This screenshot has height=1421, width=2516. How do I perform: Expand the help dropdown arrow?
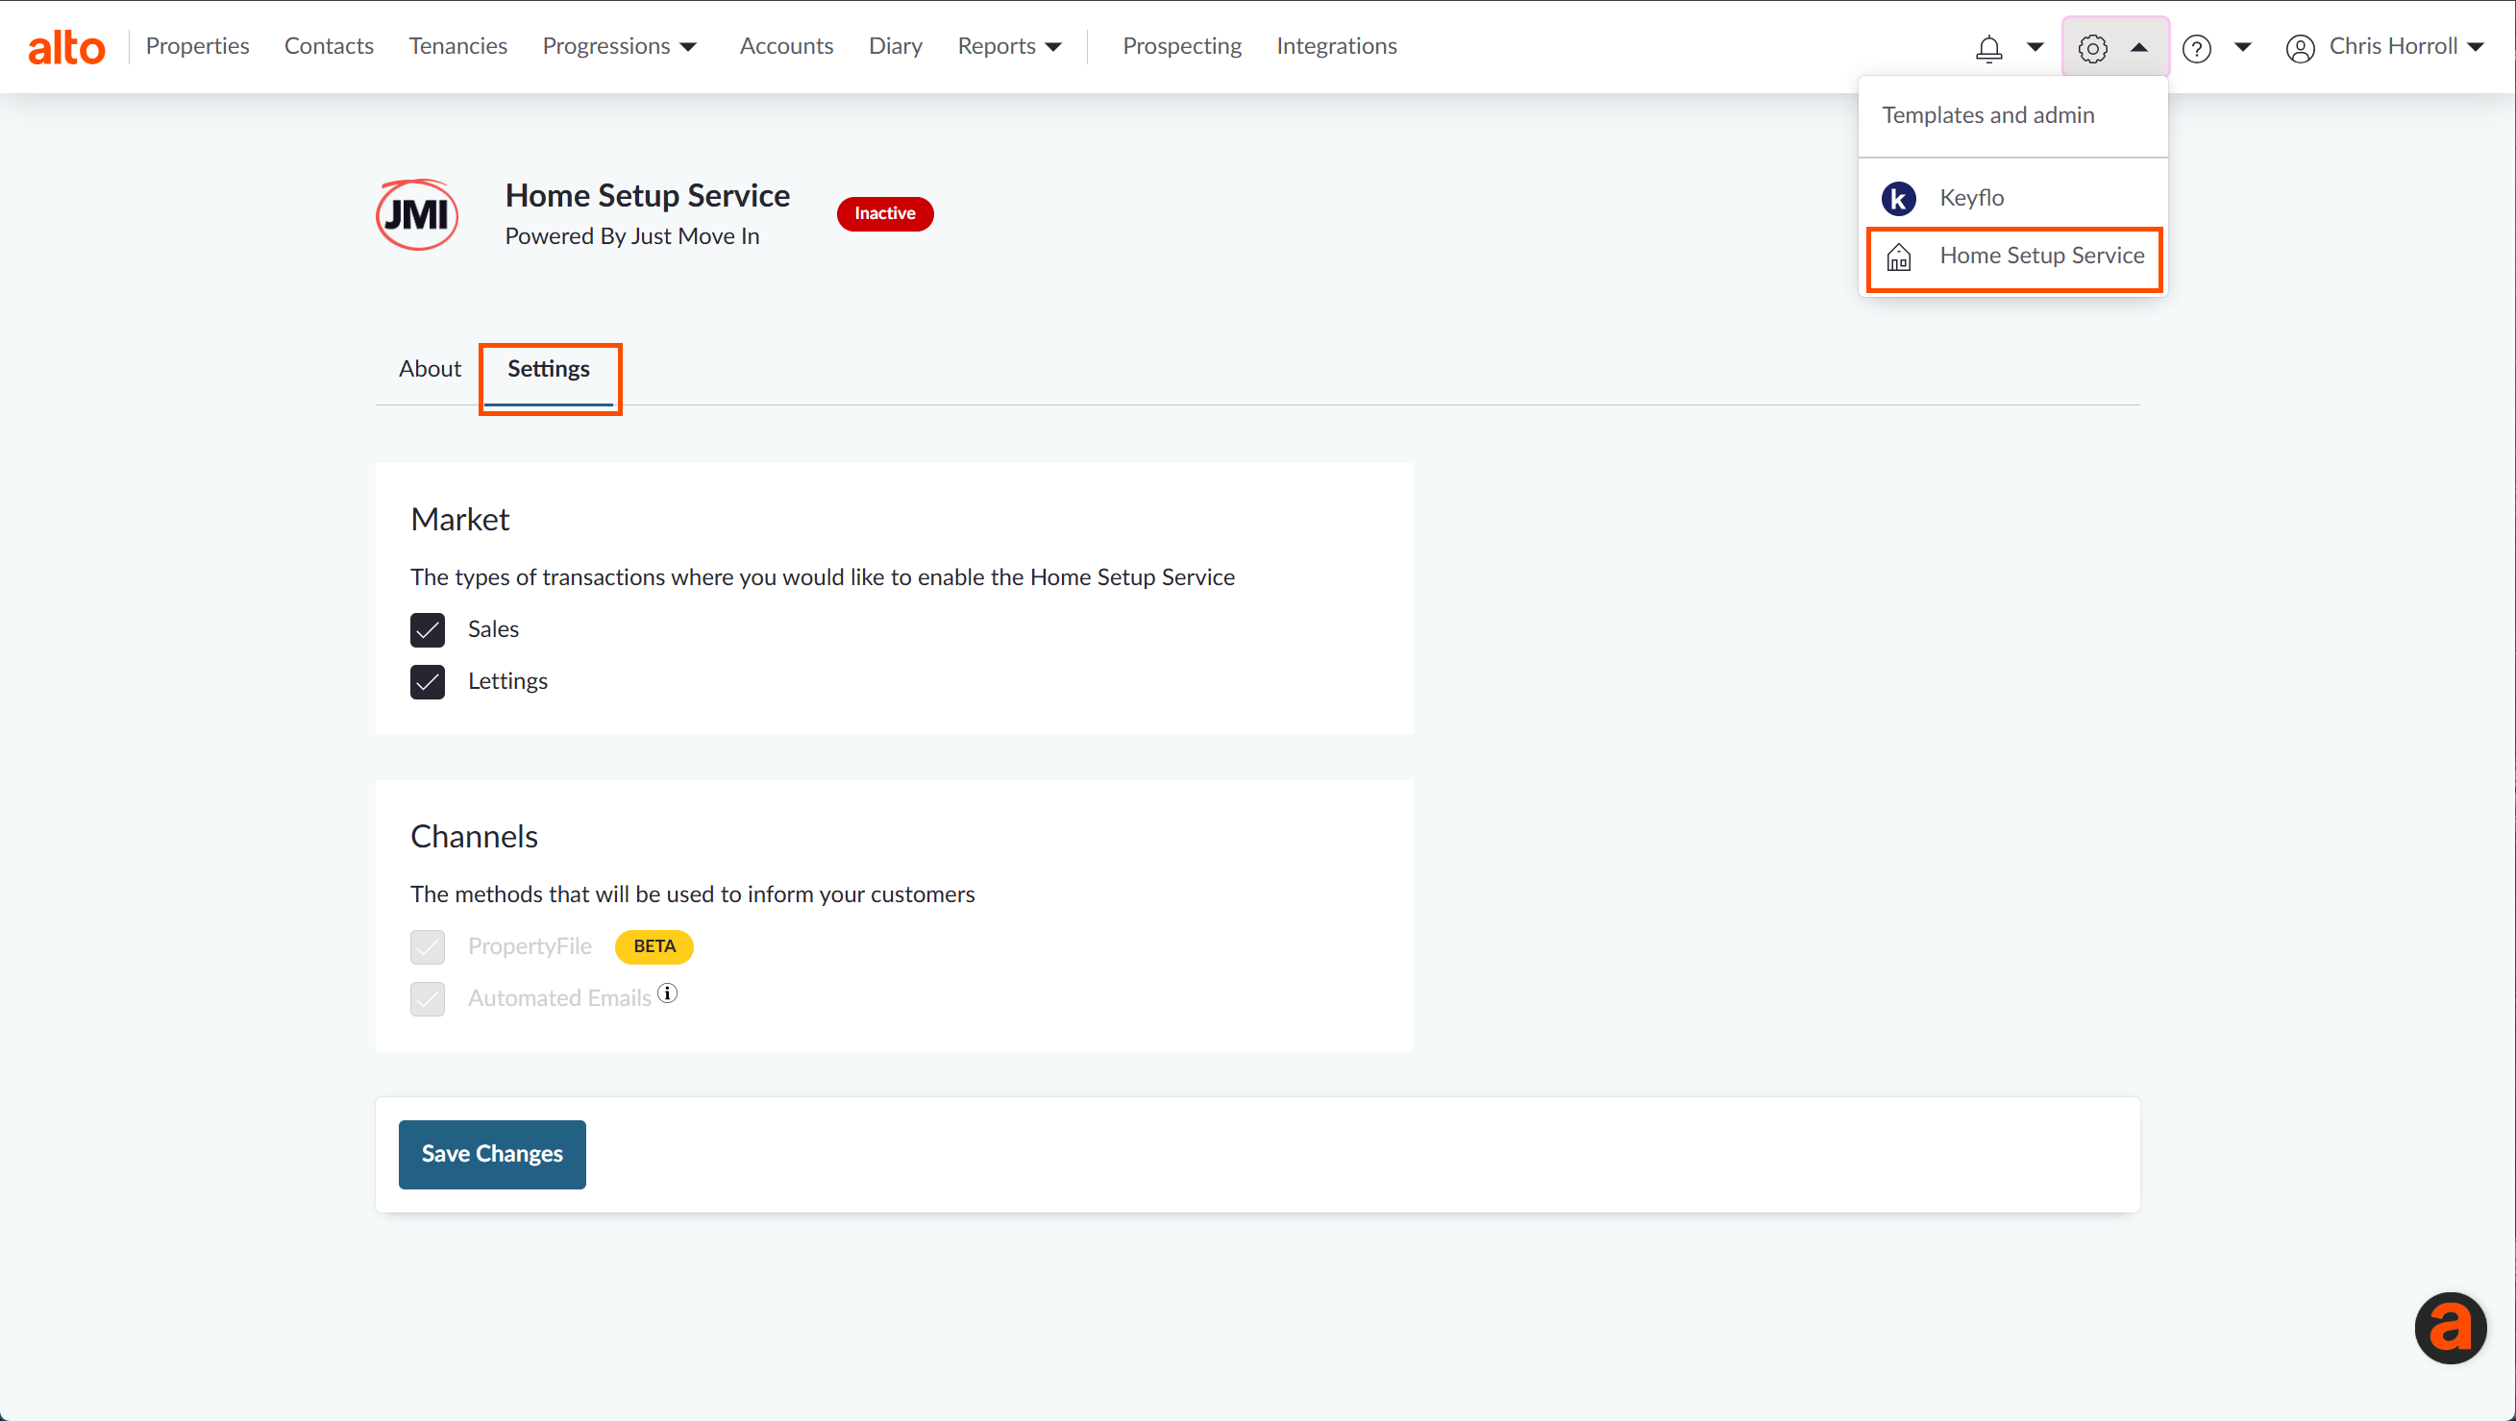2243,47
